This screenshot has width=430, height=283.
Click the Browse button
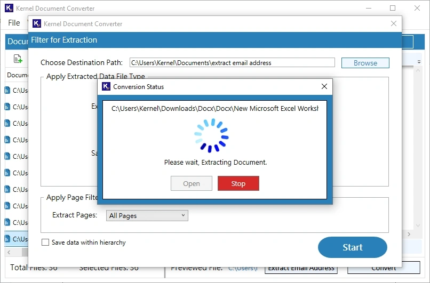[365, 63]
